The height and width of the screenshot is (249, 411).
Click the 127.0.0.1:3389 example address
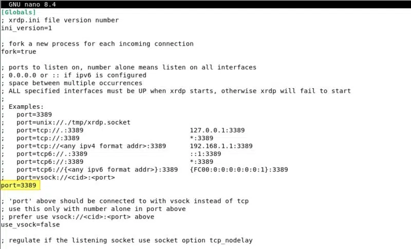tap(217, 130)
